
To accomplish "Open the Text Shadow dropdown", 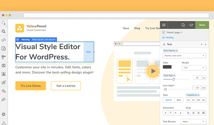I will click(194, 121).
